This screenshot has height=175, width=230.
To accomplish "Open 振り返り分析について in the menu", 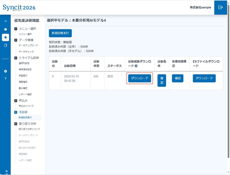I will [x=29, y=129].
